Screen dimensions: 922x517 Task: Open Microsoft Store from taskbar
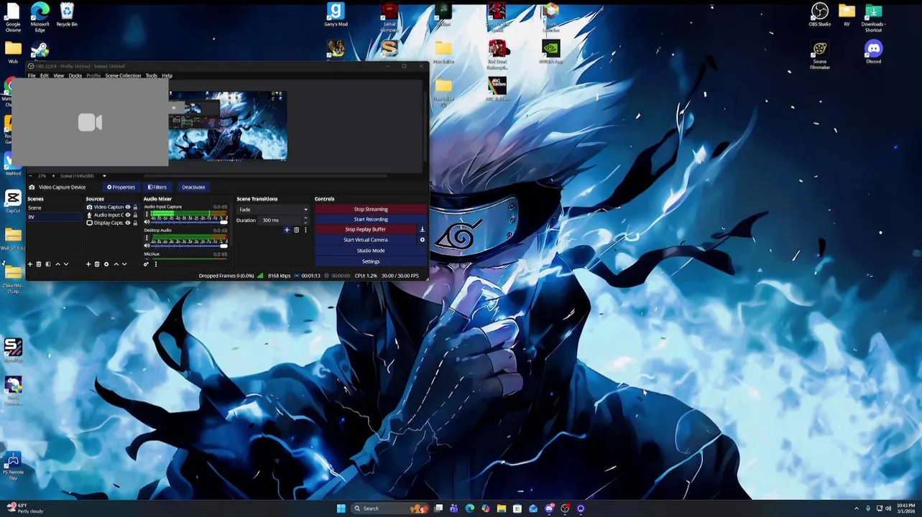(x=517, y=508)
